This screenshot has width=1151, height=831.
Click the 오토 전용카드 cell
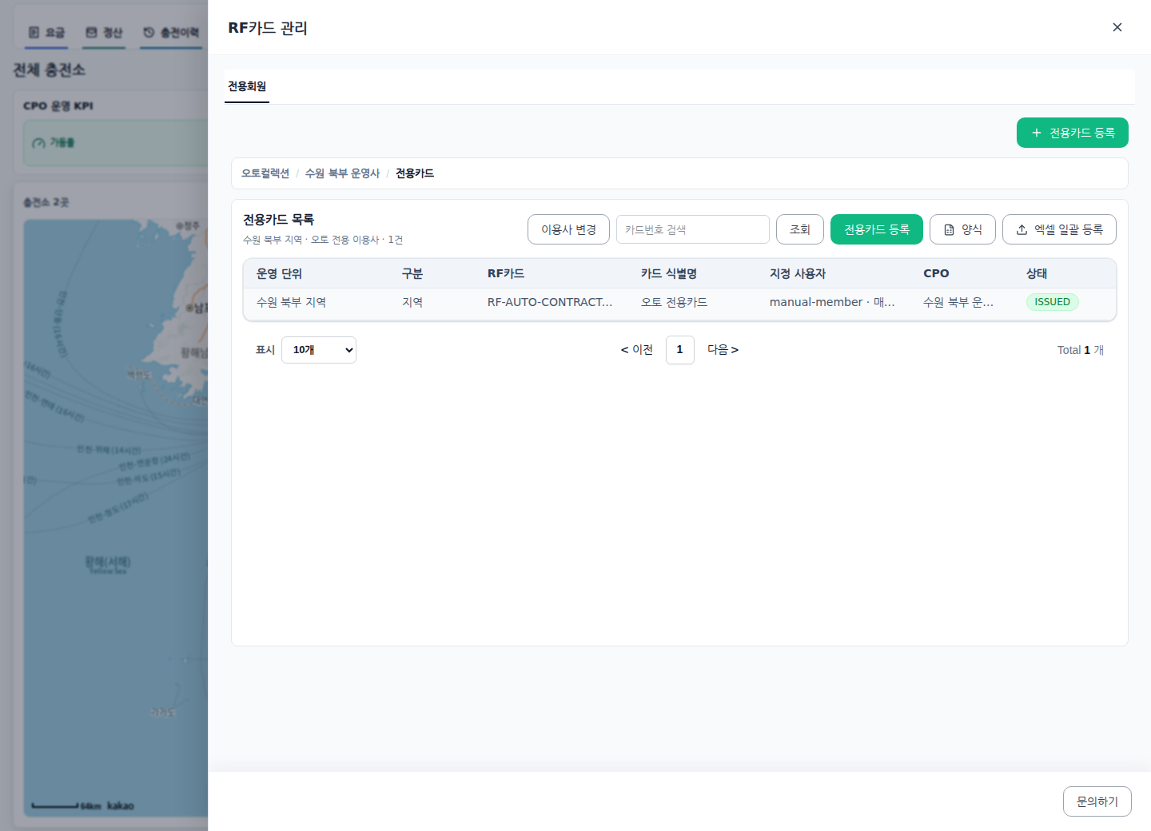674,302
